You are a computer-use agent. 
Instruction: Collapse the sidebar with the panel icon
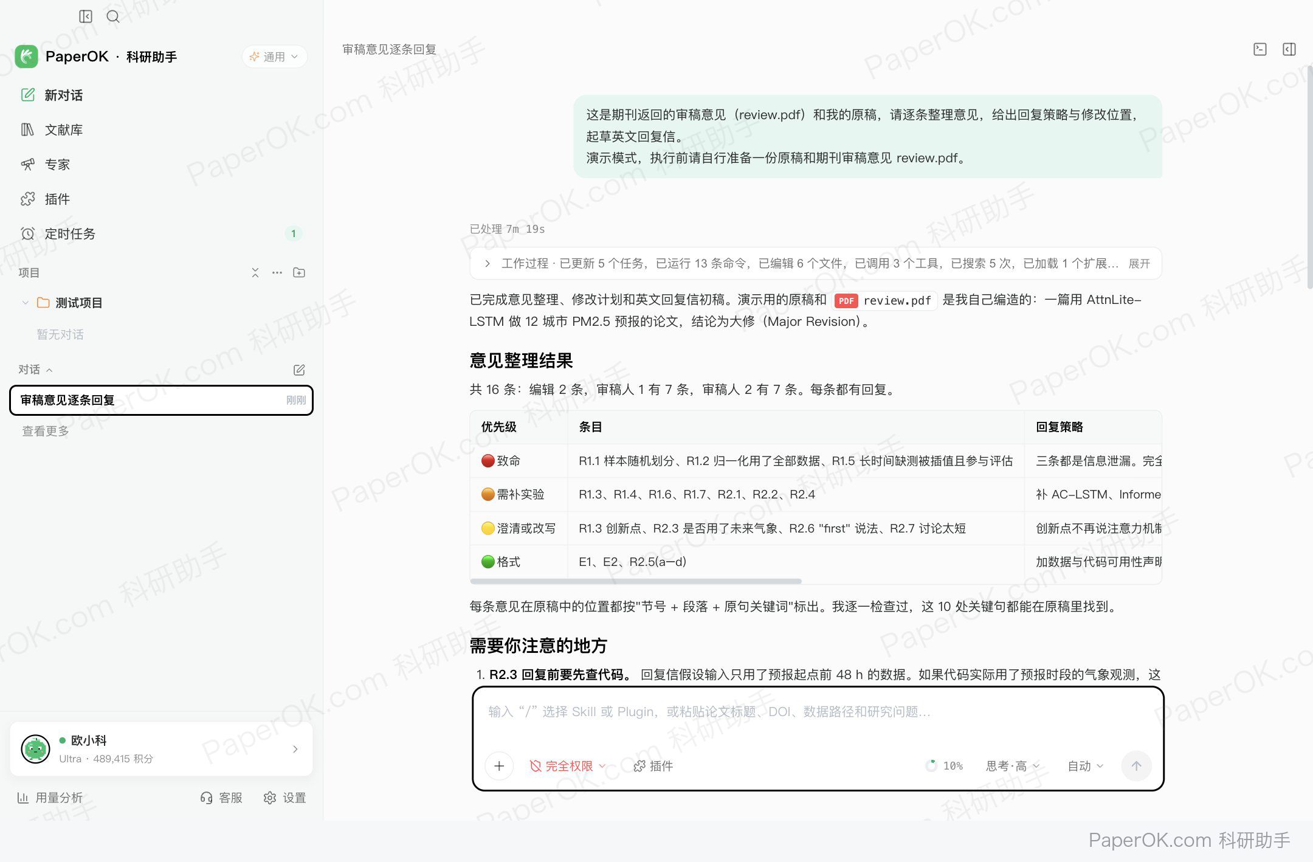pyautogui.click(x=86, y=16)
